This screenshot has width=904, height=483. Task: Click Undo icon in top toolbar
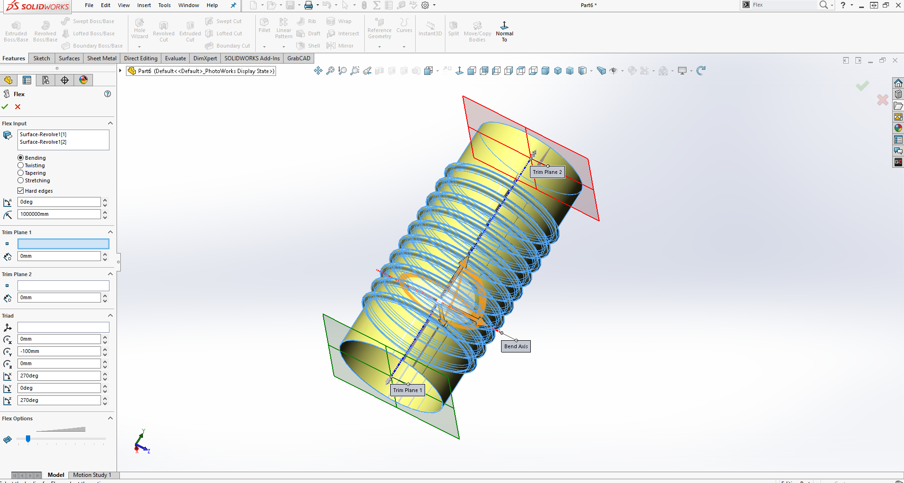[x=326, y=5]
